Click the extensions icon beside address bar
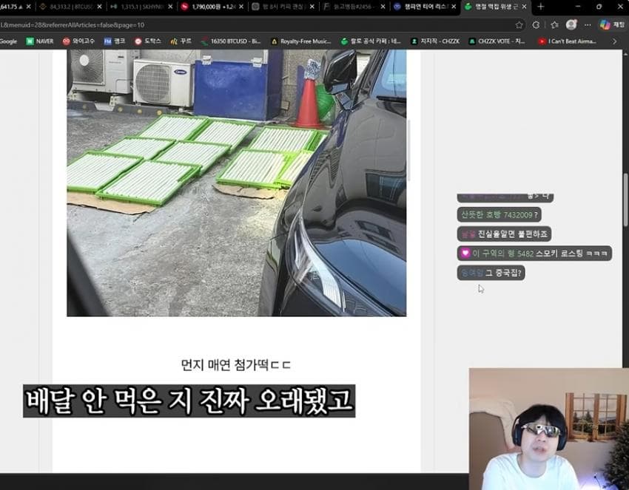The width and height of the screenshot is (629, 490). pos(536,25)
